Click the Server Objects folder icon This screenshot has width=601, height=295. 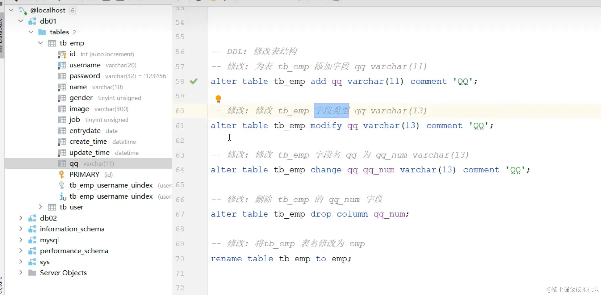[32, 273]
